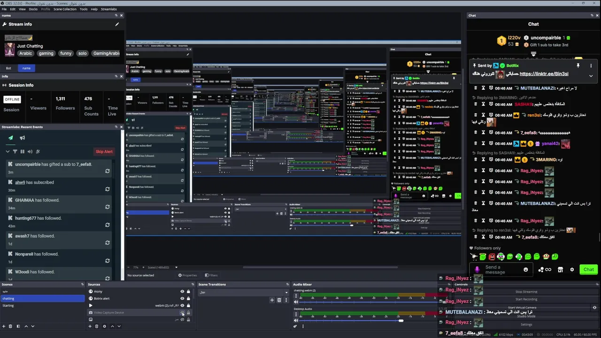Viewport: 601px width, 338px height.
Task: Replay the GHAIMAA has followed alert
Action: (x=108, y=207)
